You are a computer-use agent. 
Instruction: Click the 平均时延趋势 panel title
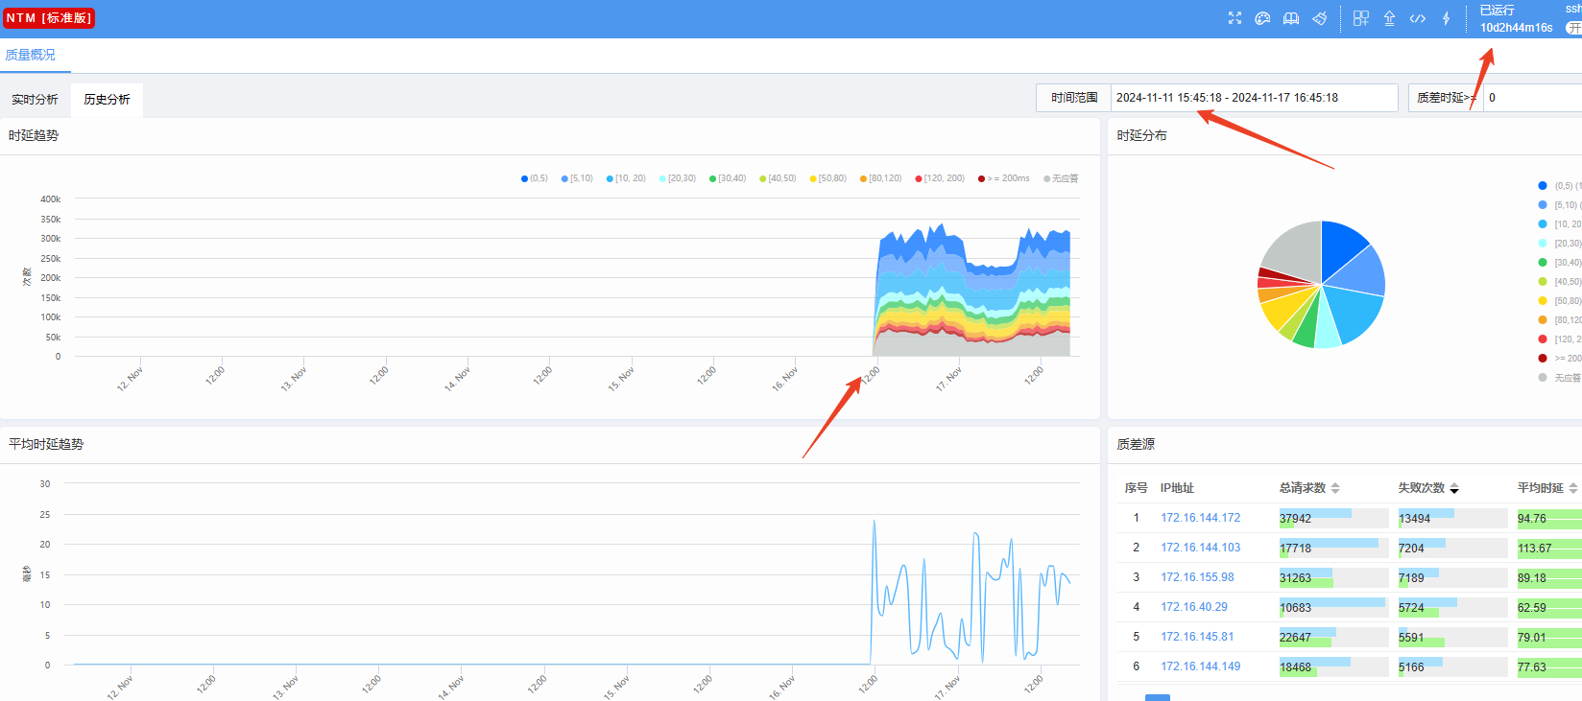[46, 444]
